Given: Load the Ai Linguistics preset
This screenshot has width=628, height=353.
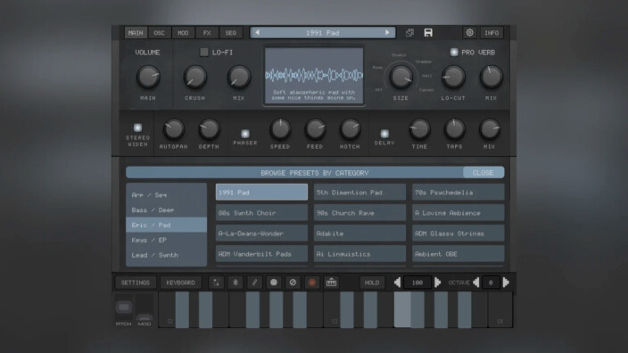Looking at the screenshot, I should pyautogui.click(x=359, y=254).
